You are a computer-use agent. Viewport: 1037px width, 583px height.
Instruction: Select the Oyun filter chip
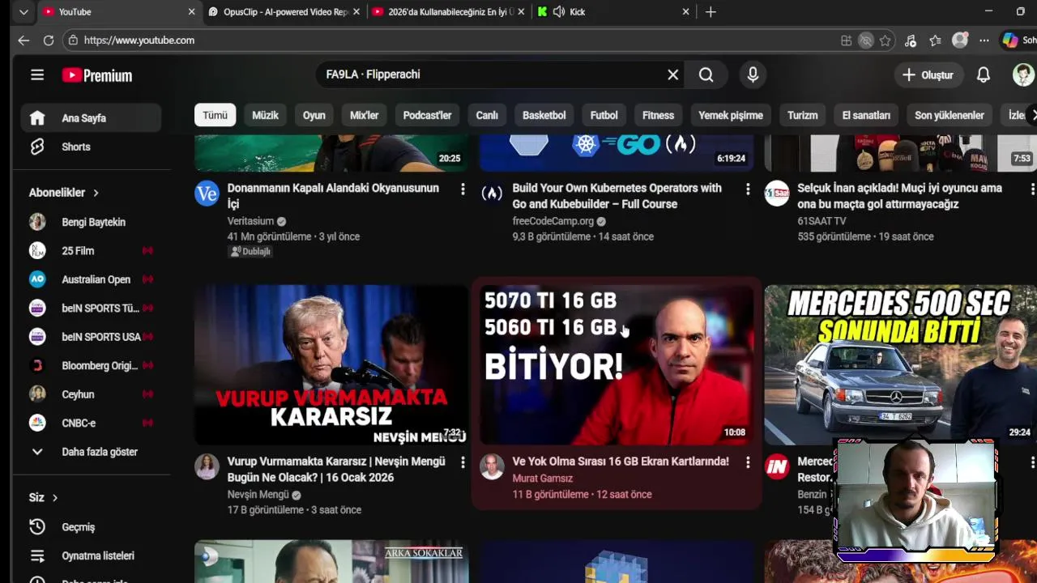(x=314, y=115)
